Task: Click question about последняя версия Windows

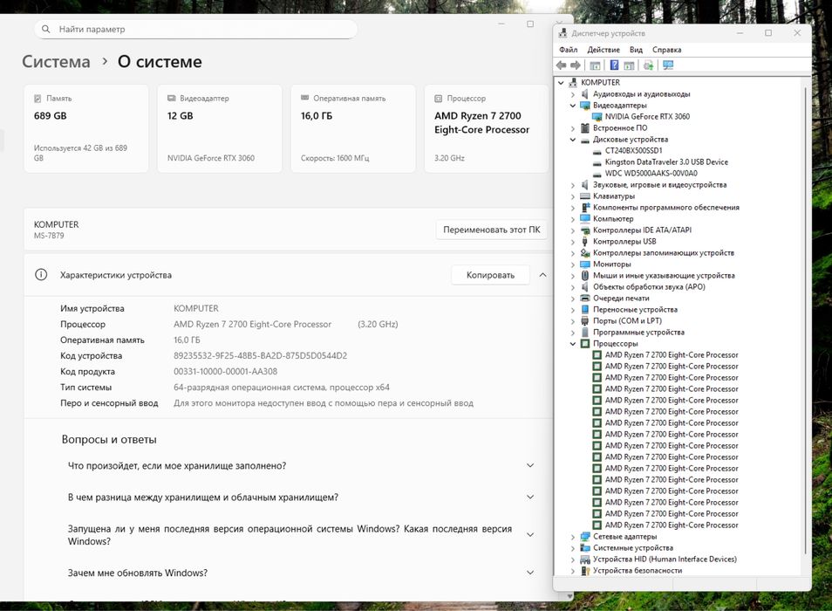Action: tap(290, 535)
